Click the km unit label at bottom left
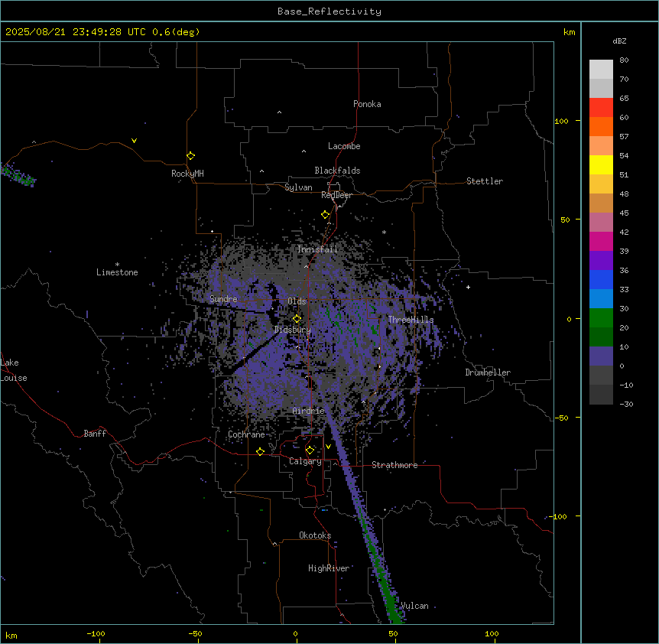The height and width of the screenshot is (644, 659). coord(11,636)
